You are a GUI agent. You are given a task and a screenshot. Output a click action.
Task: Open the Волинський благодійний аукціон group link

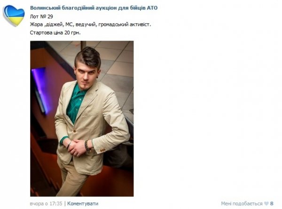[x=94, y=8]
